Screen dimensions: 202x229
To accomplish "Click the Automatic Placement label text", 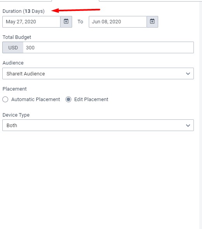I will (36, 100).
